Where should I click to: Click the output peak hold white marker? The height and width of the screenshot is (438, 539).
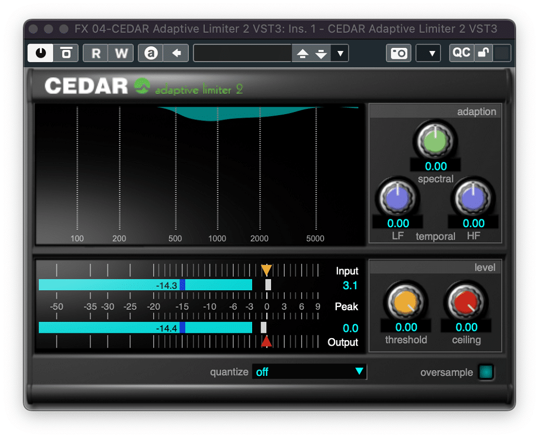[x=263, y=328]
